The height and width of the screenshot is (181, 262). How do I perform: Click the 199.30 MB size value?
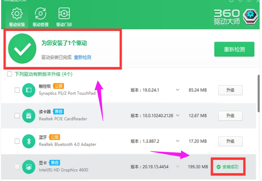point(198,167)
